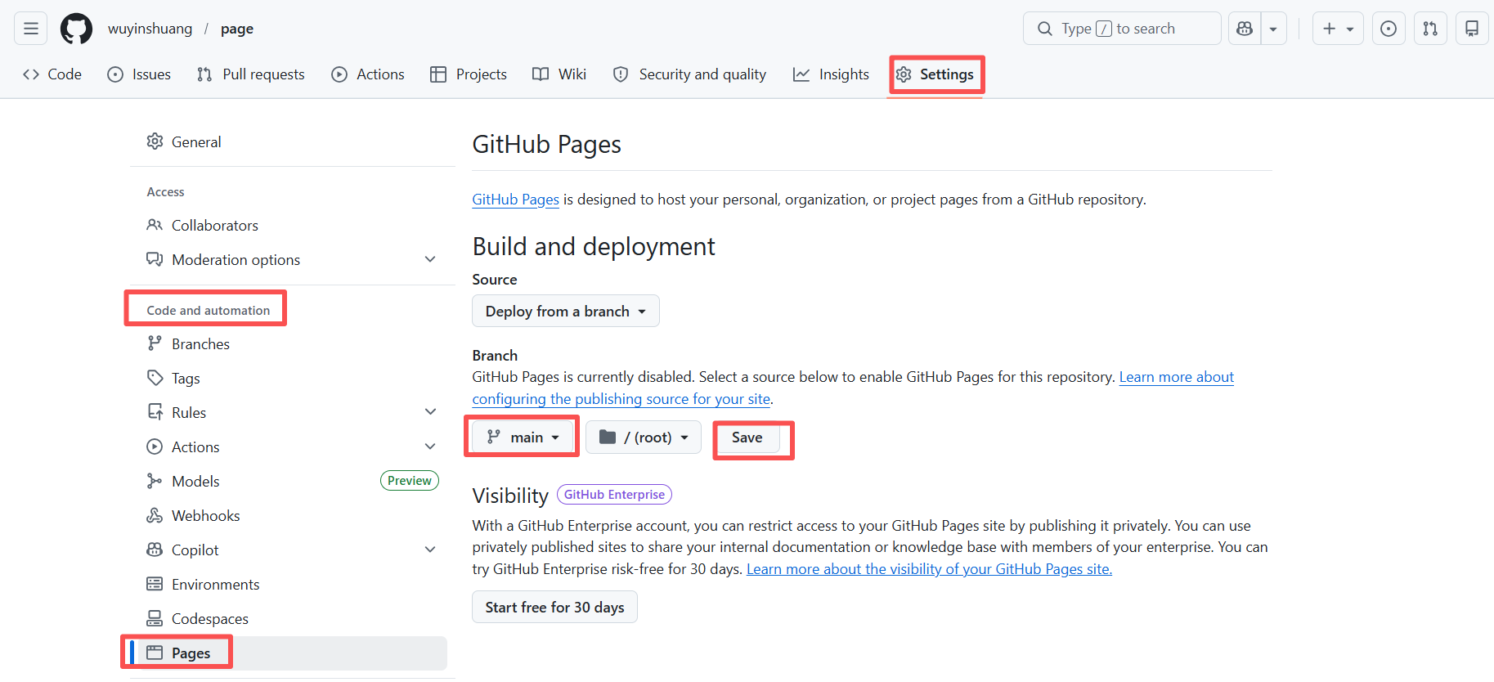Screen dimensions: 1494x682
Task: Open the hamburger navigation menu
Action: 31,29
